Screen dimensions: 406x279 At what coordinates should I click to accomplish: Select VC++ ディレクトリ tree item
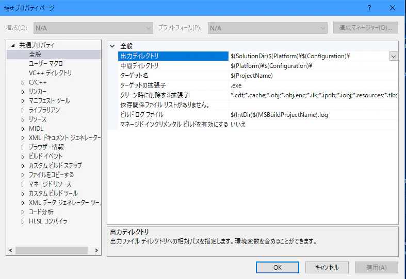(x=50, y=73)
